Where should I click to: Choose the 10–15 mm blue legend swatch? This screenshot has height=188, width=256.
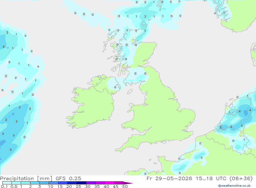click(x=54, y=183)
